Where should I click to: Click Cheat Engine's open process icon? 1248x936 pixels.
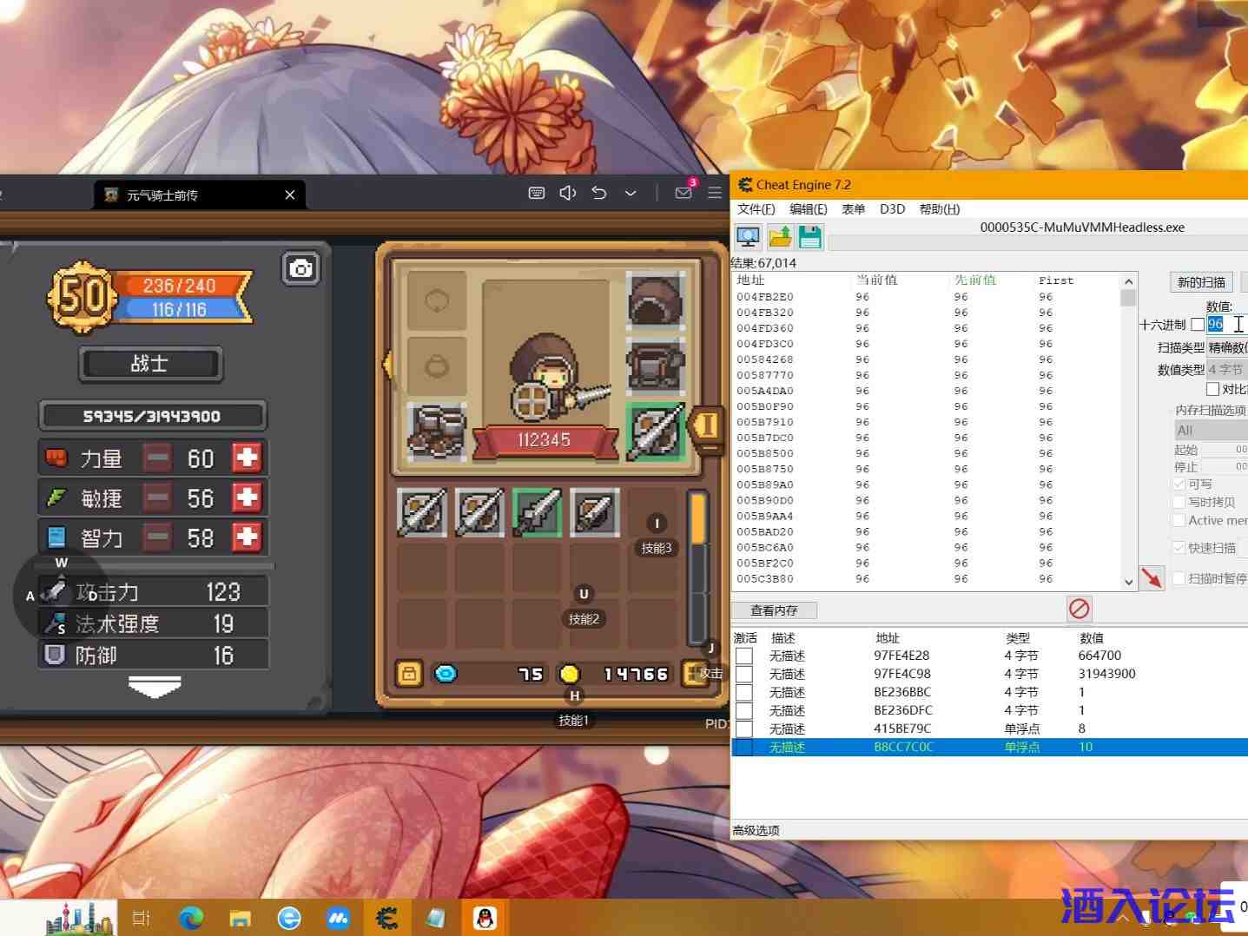click(748, 236)
